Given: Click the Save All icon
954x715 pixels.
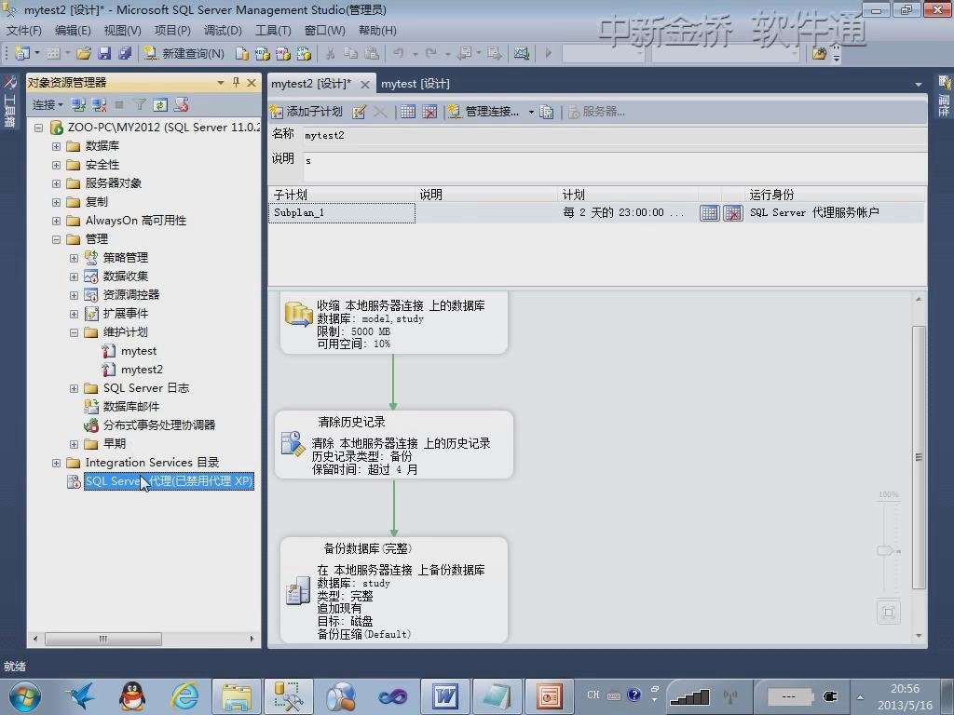Looking at the screenshot, I should (x=125, y=53).
